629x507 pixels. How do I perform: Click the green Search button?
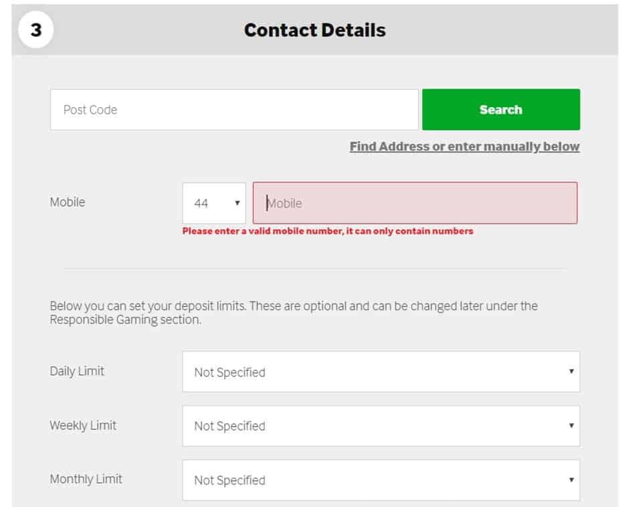tap(501, 110)
